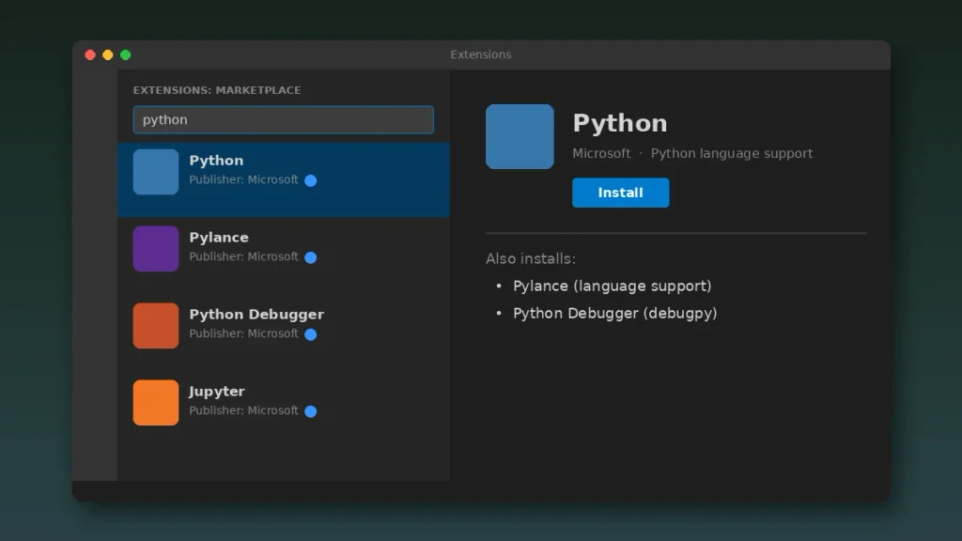Select the Python Debugger extension title
Image resolution: width=962 pixels, height=541 pixels.
pyautogui.click(x=256, y=314)
